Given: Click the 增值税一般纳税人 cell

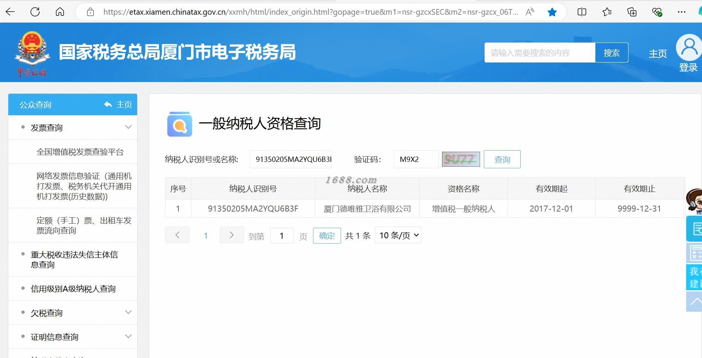Looking at the screenshot, I should (463, 209).
